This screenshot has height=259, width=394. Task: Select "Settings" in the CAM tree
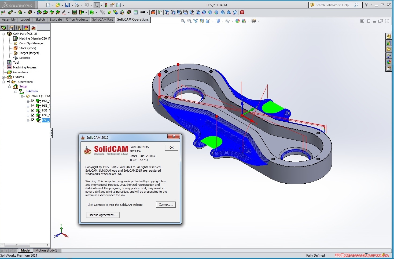pyautogui.click(x=25, y=58)
